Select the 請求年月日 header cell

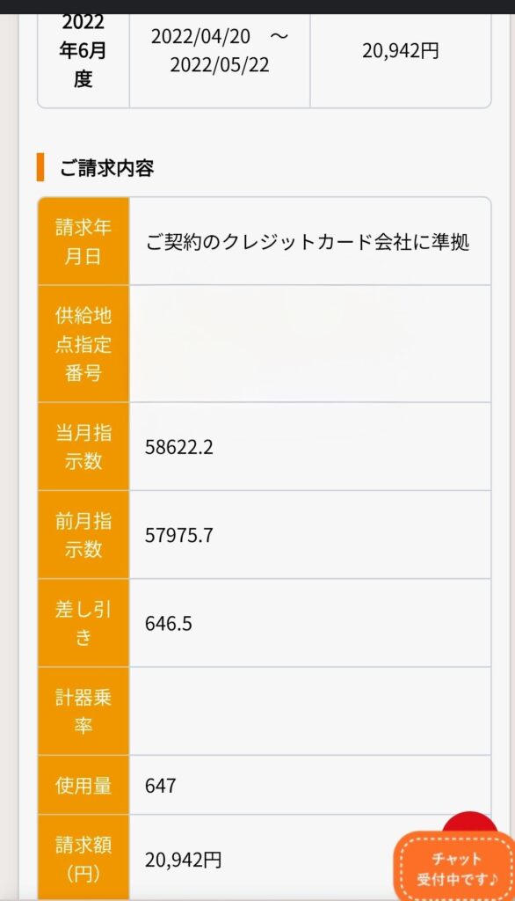pyautogui.click(x=83, y=241)
